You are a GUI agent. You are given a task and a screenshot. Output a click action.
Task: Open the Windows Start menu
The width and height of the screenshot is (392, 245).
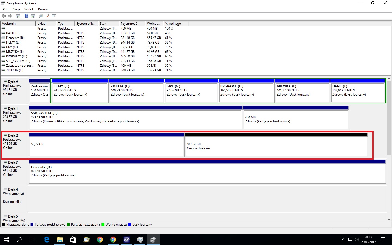click(x=7, y=240)
